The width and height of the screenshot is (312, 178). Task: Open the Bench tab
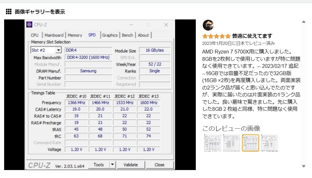tap(127, 35)
